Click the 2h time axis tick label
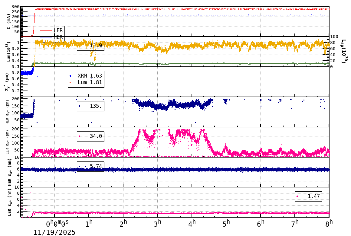 pyautogui.click(x=123, y=224)
